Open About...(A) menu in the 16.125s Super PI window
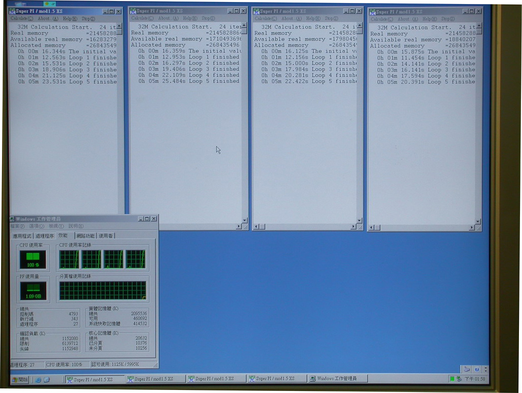522x393 pixels. point(292,19)
